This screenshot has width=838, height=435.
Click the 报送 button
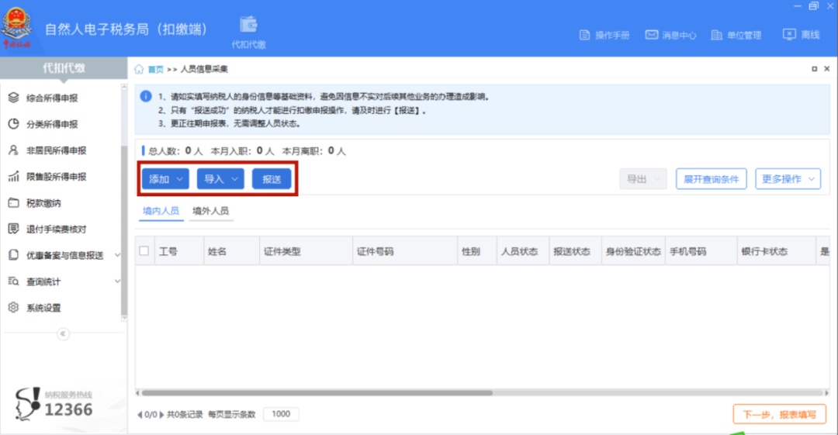click(272, 179)
